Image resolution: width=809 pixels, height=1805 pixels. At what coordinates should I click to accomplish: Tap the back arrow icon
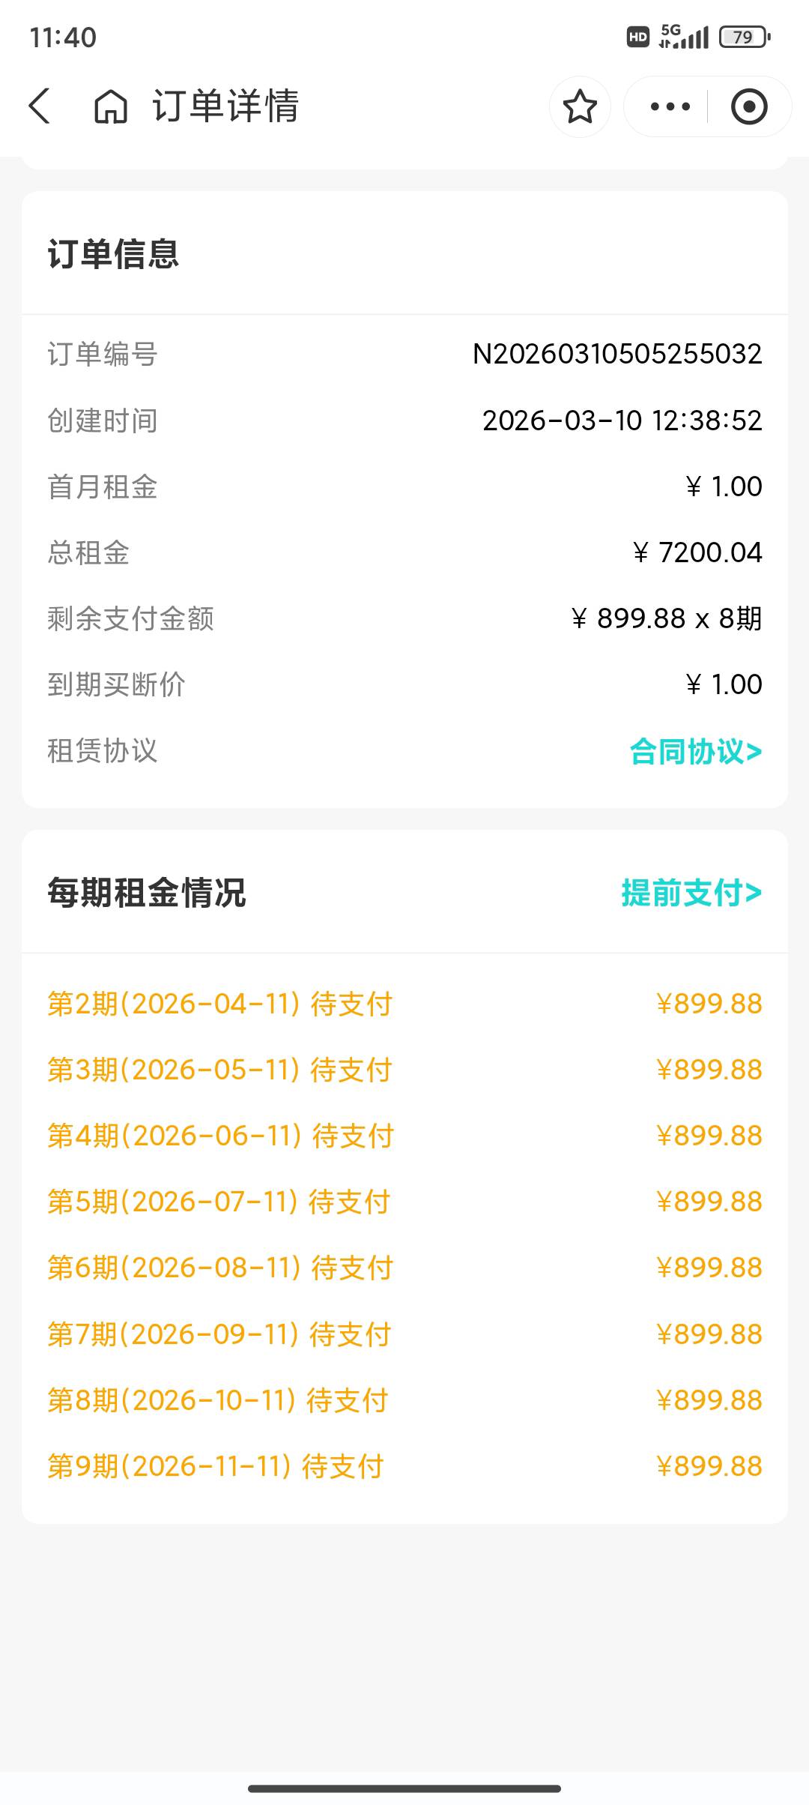tap(40, 106)
